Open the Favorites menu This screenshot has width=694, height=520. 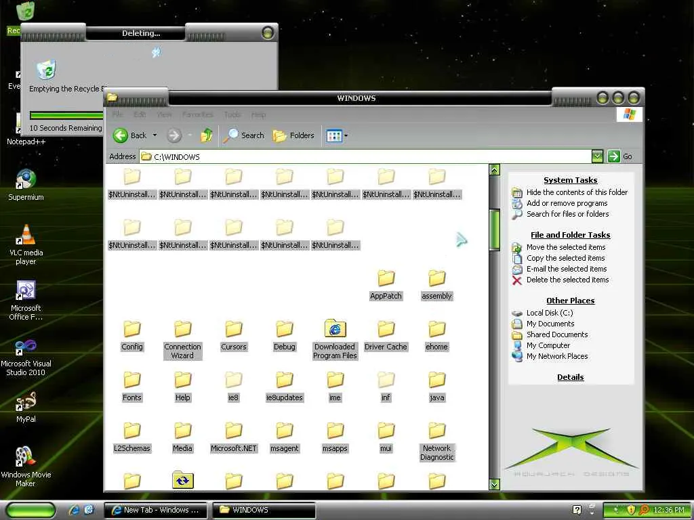coord(198,114)
